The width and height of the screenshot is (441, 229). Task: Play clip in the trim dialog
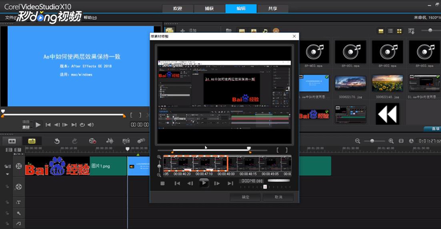[204, 183]
